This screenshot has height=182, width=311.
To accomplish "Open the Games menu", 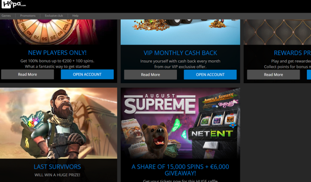I will tap(6, 16).
